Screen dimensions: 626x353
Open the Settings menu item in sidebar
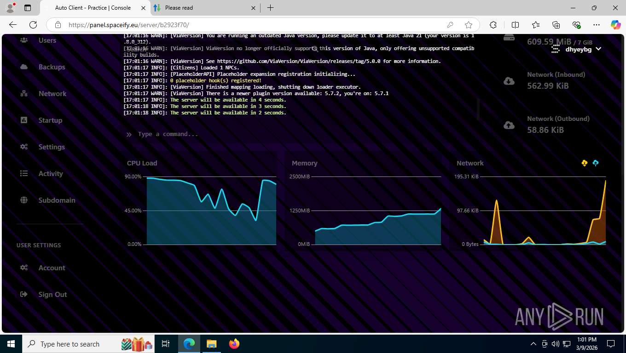(52, 147)
